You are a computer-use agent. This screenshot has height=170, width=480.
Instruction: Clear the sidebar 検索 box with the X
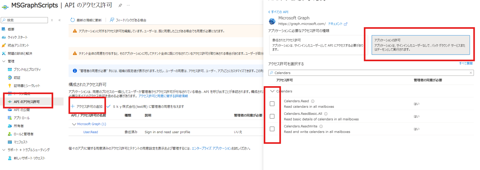pos(52,20)
